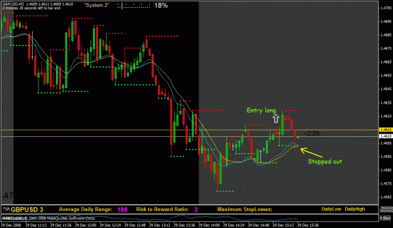Screen dimensions: 393x228
Task: Click the 29 Dec 15:12 time label
Action: pos(283,225)
